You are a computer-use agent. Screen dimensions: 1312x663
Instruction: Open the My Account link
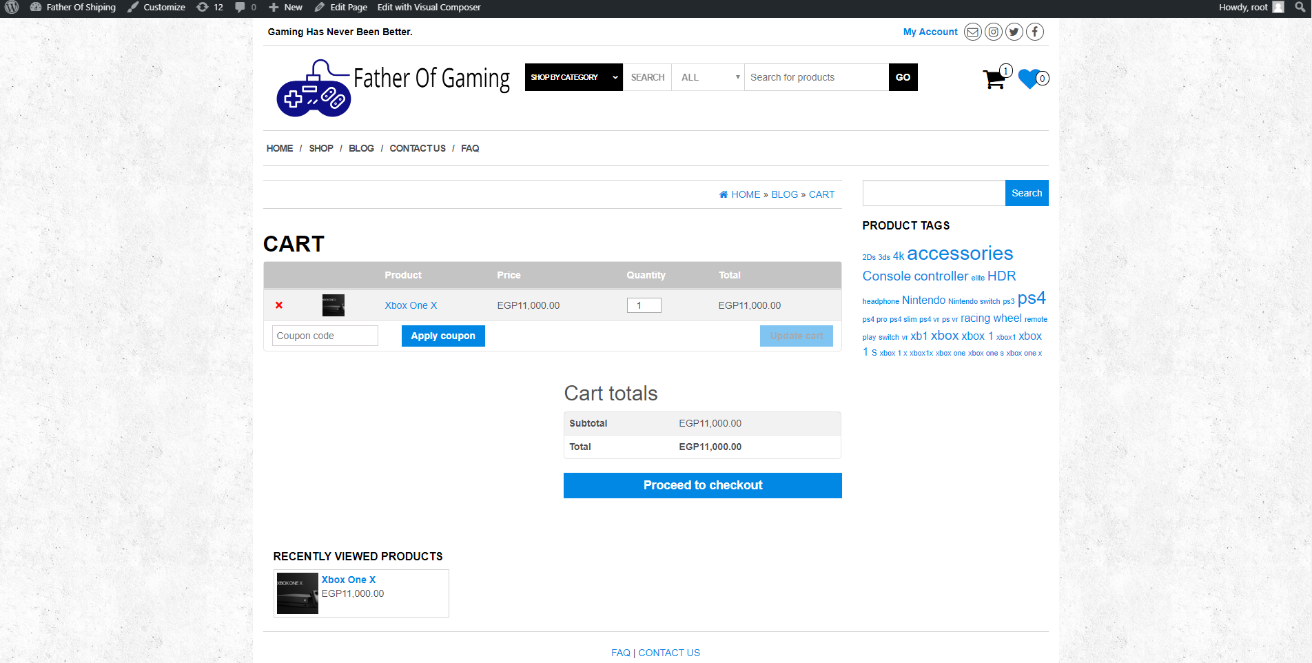(930, 32)
